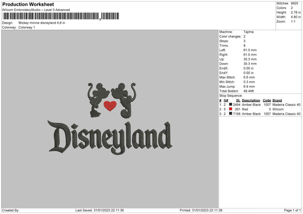Click the red heart in the design
The width and height of the screenshot is (303, 214).
click(x=110, y=106)
